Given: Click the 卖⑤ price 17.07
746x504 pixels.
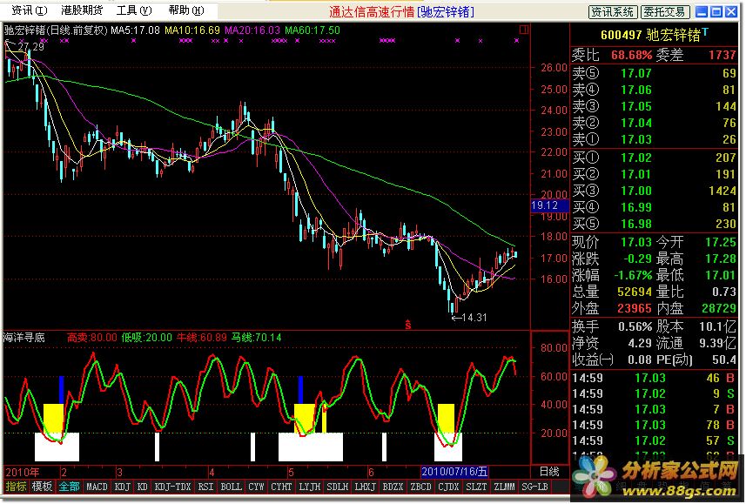Looking at the screenshot, I should 635,73.
